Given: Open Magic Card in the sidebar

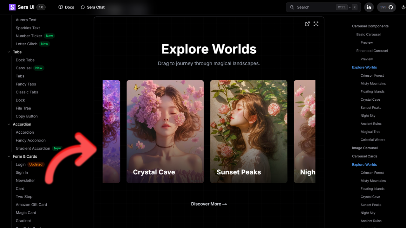Looking at the screenshot, I should [26, 213].
